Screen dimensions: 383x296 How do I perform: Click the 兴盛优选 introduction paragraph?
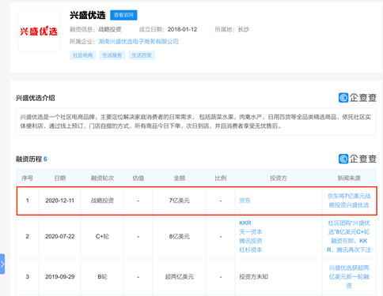[196, 122]
